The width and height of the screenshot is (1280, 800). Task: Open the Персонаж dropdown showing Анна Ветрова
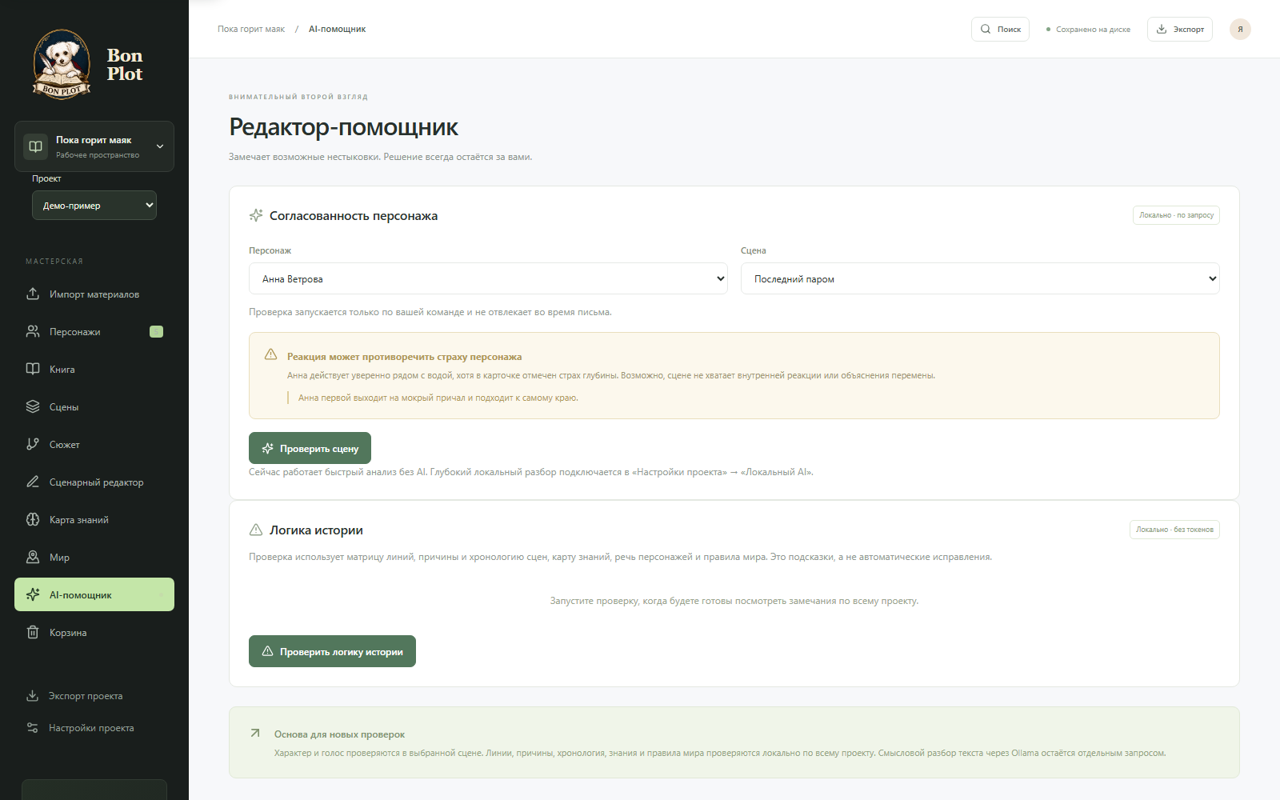[488, 278]
